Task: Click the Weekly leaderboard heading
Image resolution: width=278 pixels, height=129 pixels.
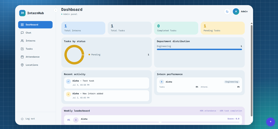Action: coord(77,111)
